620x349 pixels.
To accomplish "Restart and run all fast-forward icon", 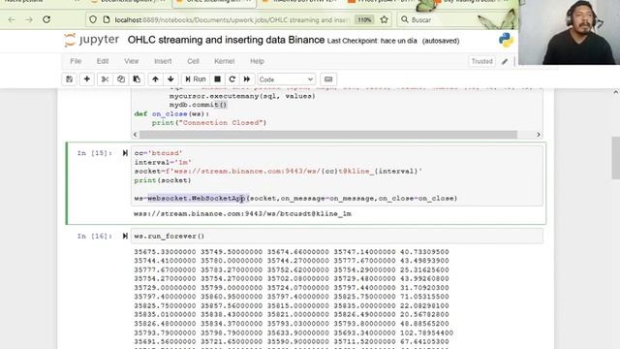I will click(x=247, y=79).
